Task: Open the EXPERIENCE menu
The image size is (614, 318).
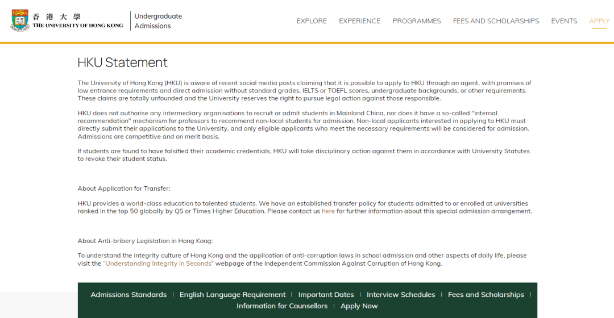Action: click(x=359, y=21)
